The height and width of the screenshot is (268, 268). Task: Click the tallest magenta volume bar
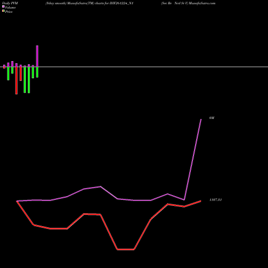37,56
